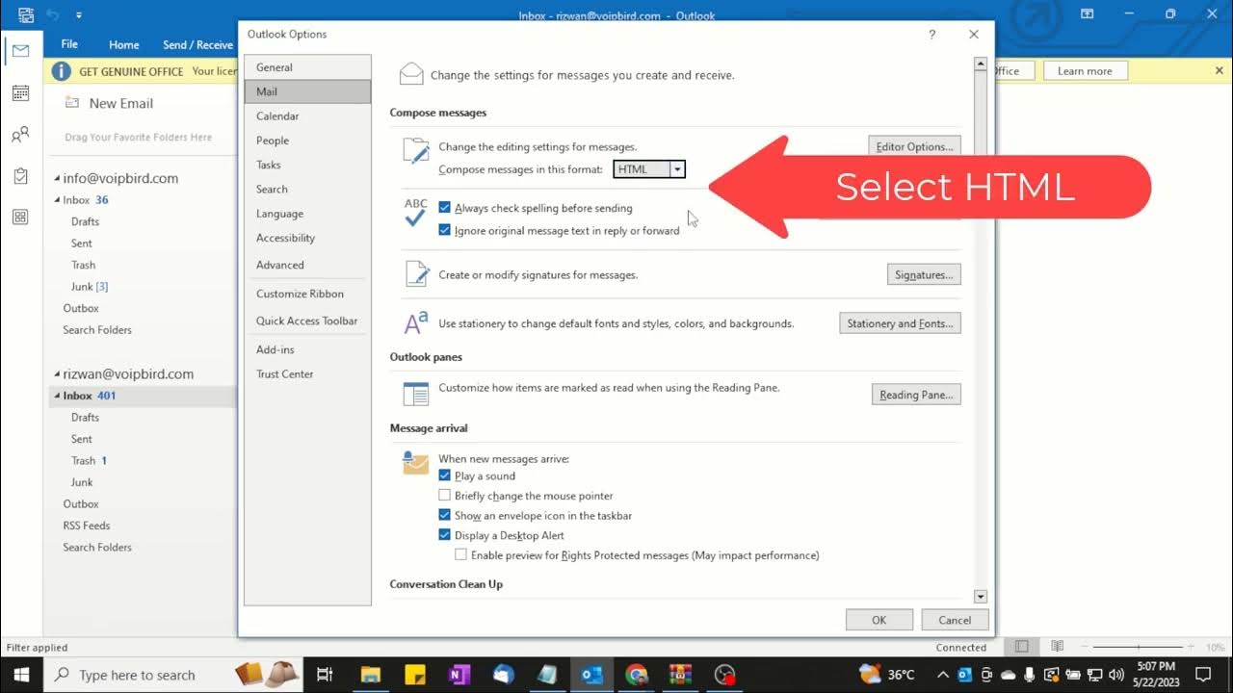Enable Briefly change the mouse pointer

pyautogui.click(x=444, y=496)
